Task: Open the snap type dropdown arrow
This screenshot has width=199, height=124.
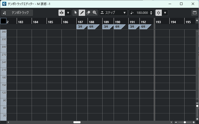Action: pos(165,13)
